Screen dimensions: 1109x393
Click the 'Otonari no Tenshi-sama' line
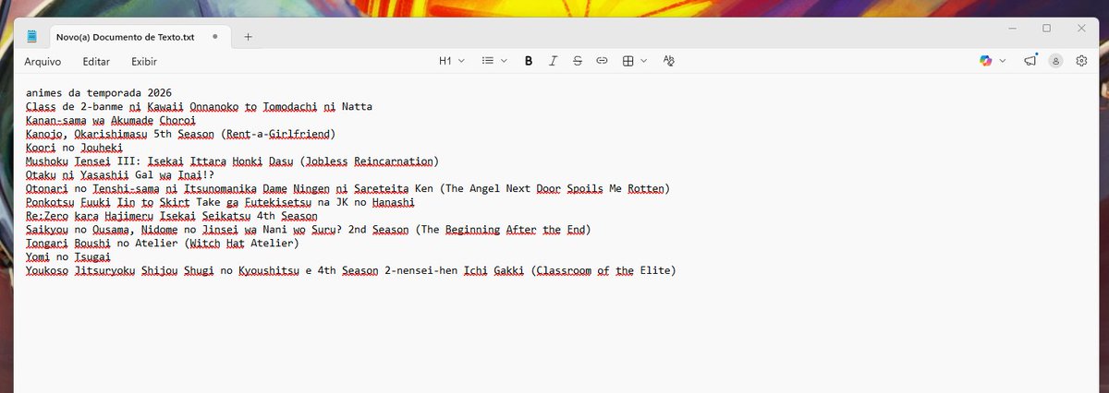coord(347,188)
